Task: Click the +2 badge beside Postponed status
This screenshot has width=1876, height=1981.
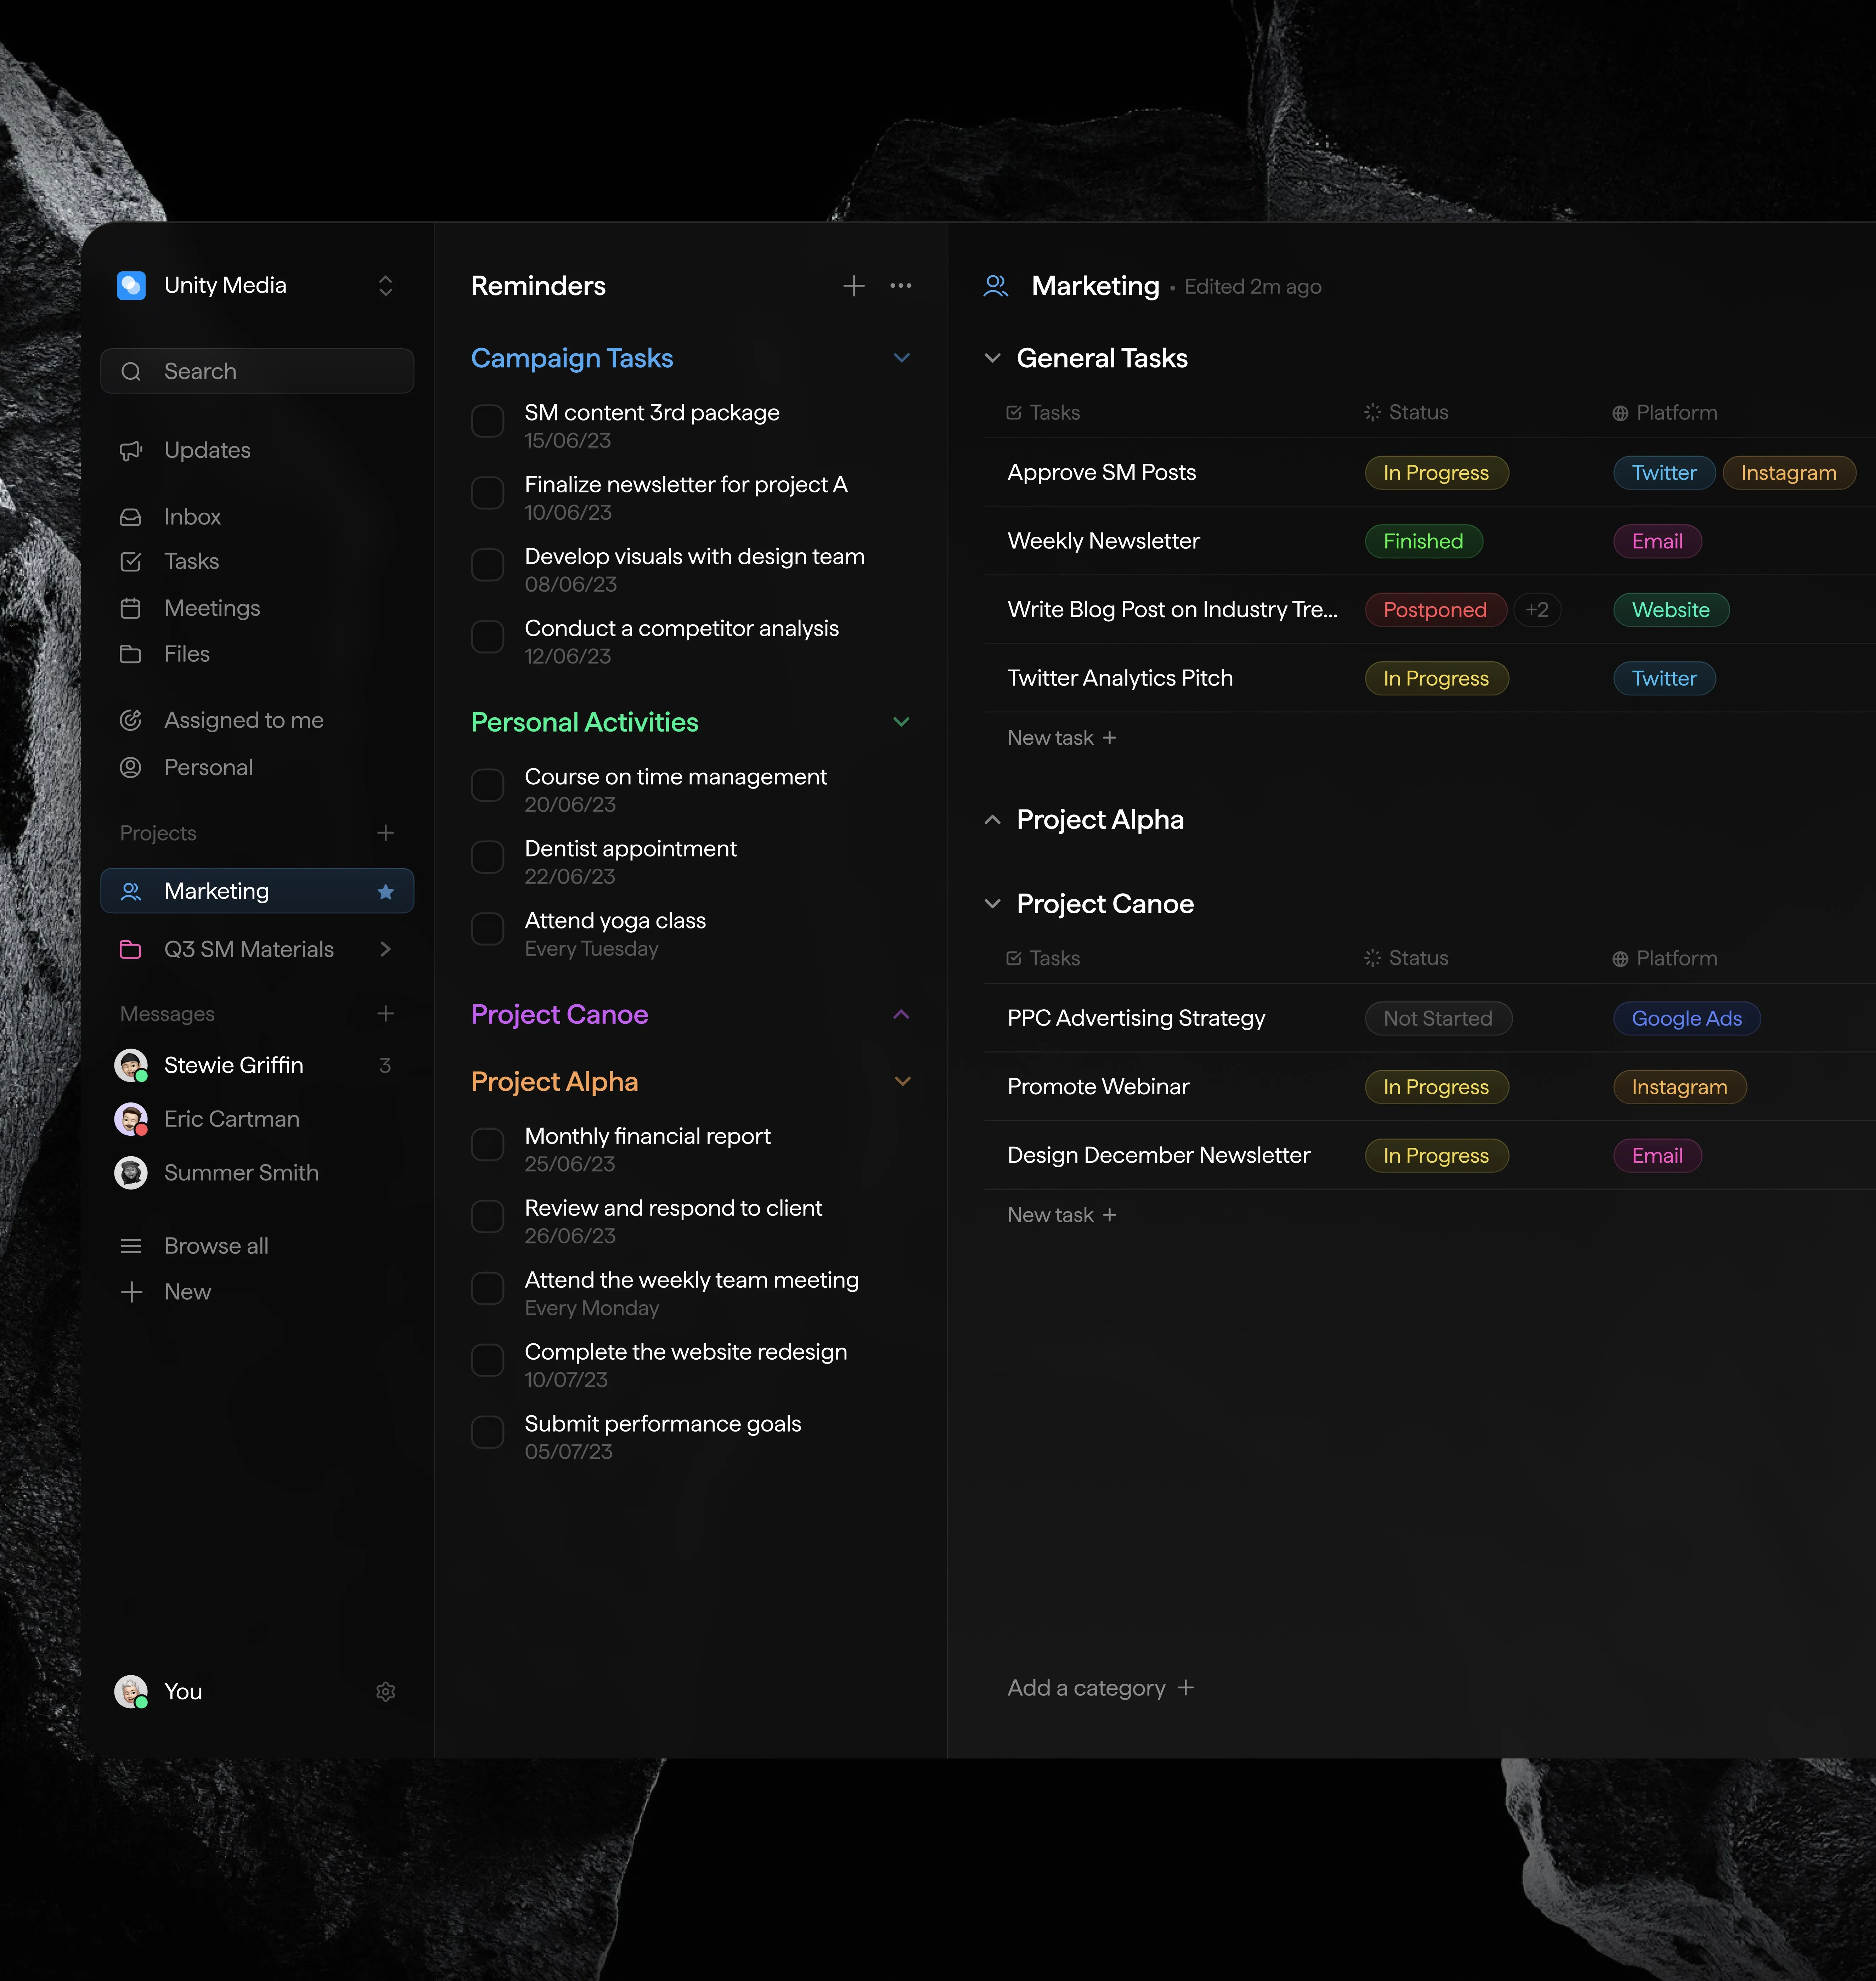Action: [x=1537, y=610]
